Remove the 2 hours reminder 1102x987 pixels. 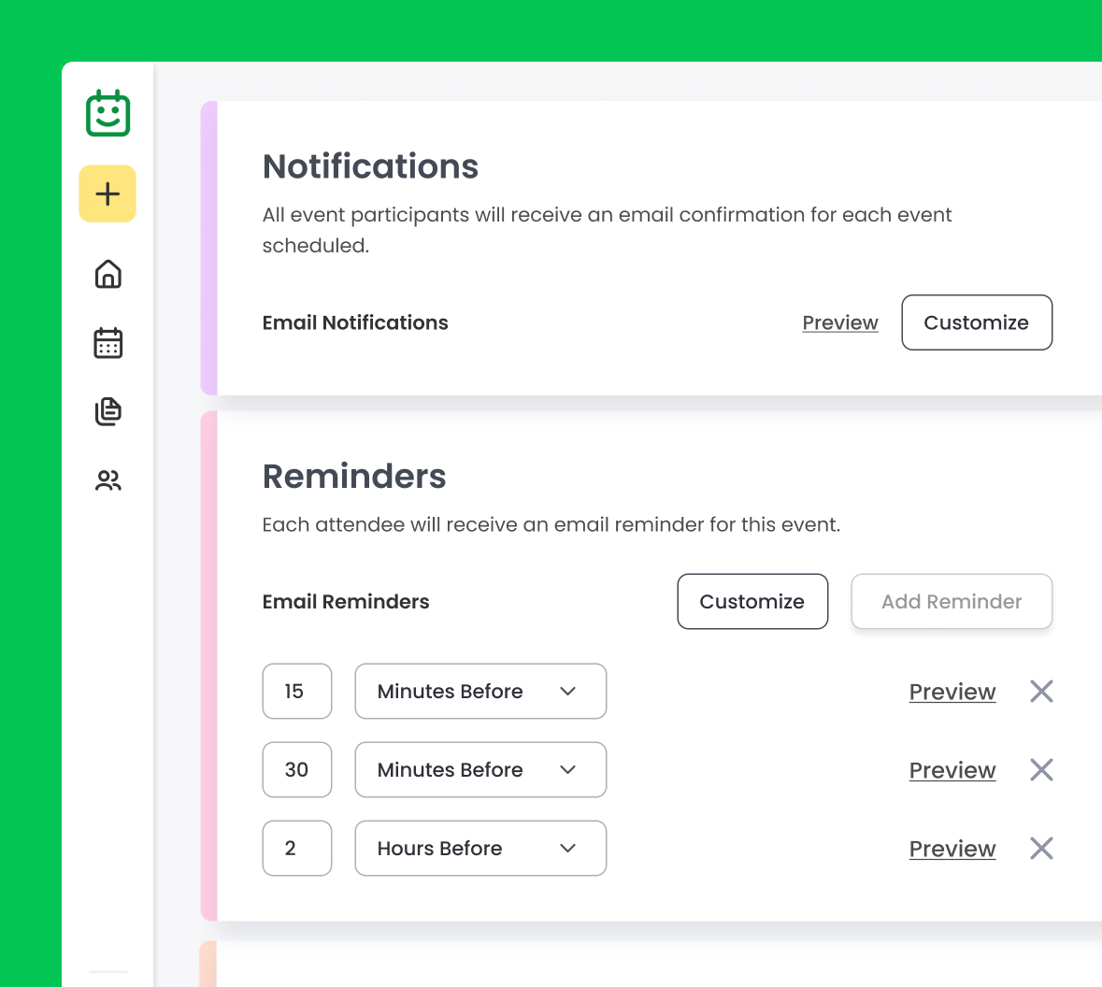(1041, 849)
